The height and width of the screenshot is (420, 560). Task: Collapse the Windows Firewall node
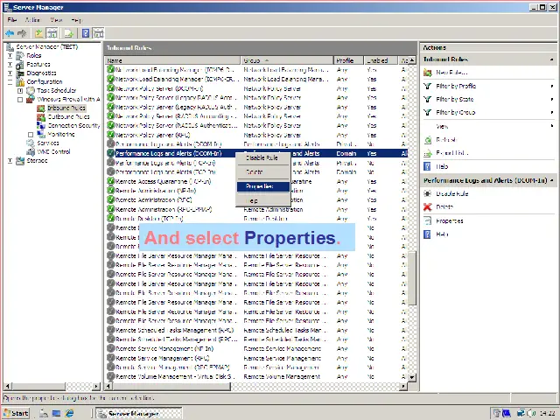[20, 99]
